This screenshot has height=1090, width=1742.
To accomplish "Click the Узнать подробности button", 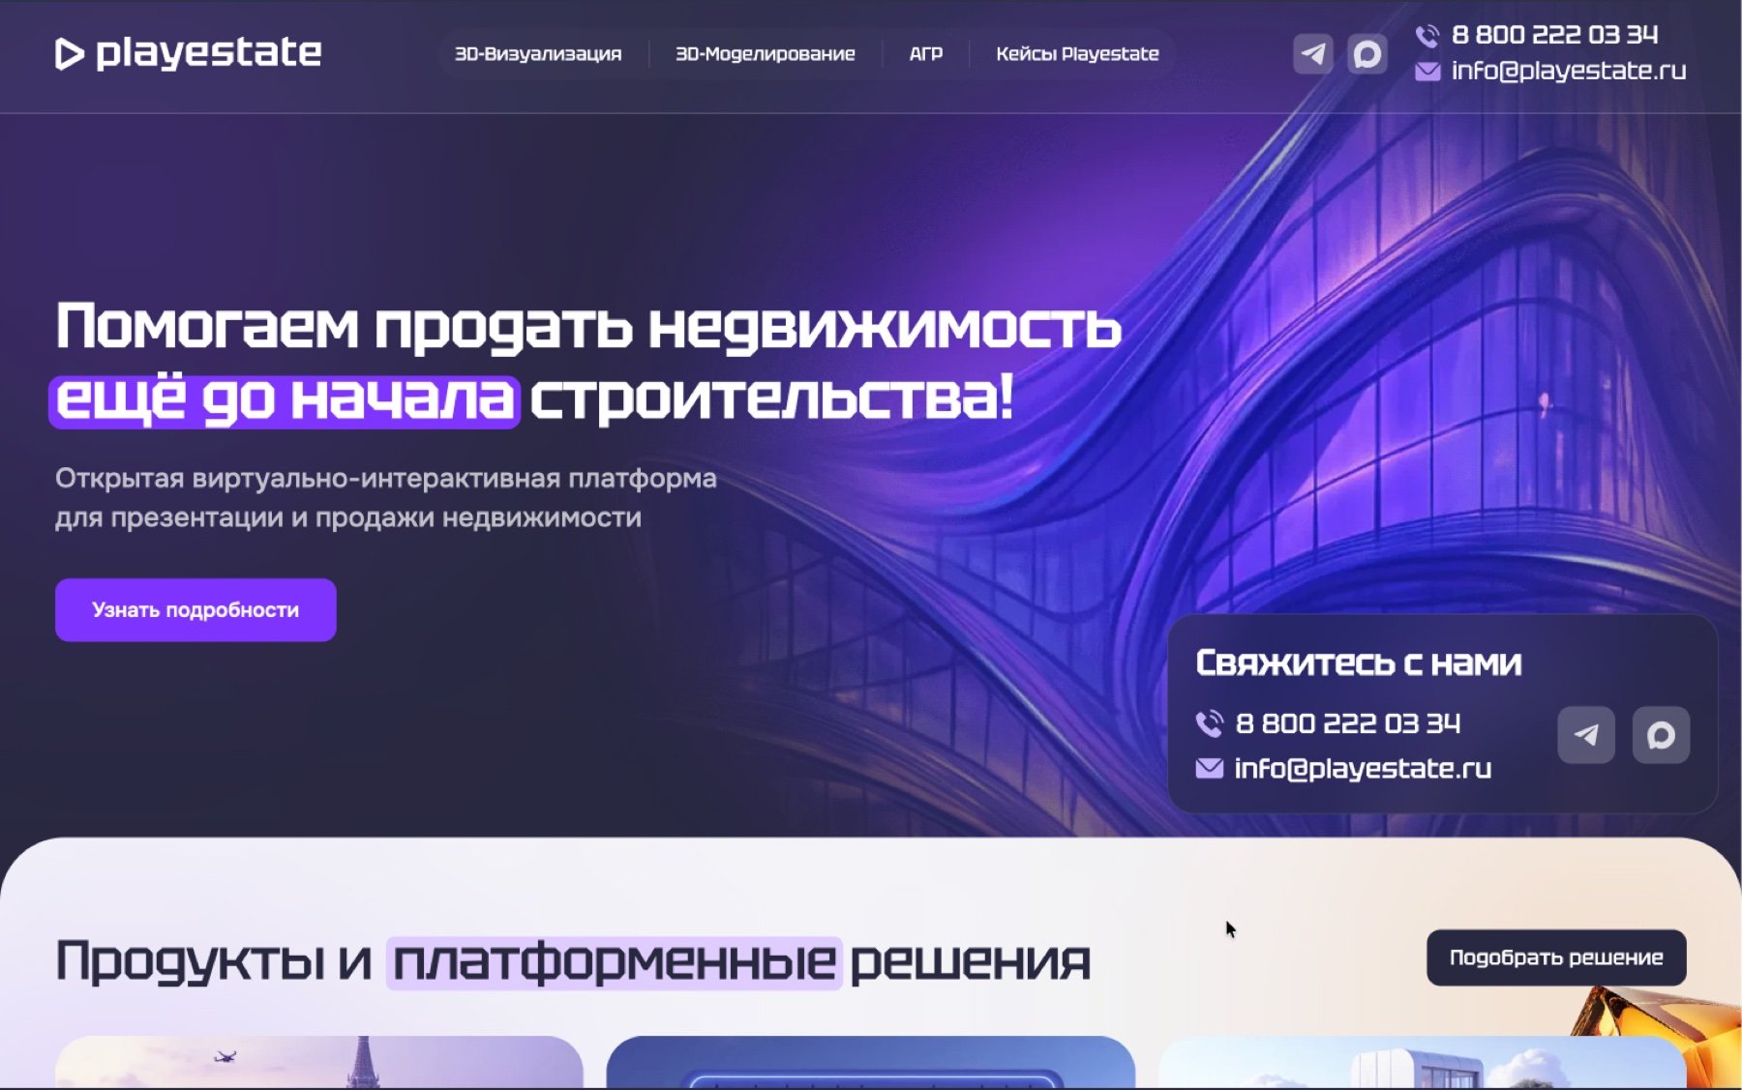I will point(195,610).
